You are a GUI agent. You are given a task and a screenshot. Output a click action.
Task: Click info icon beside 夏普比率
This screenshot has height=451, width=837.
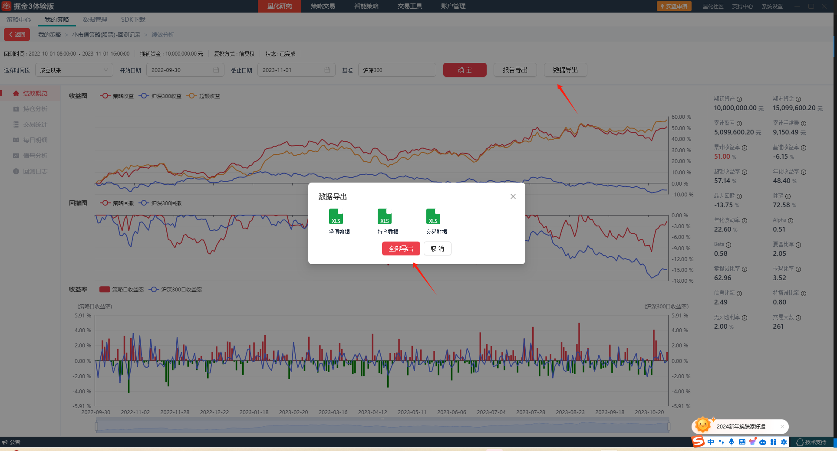(798, 245)
